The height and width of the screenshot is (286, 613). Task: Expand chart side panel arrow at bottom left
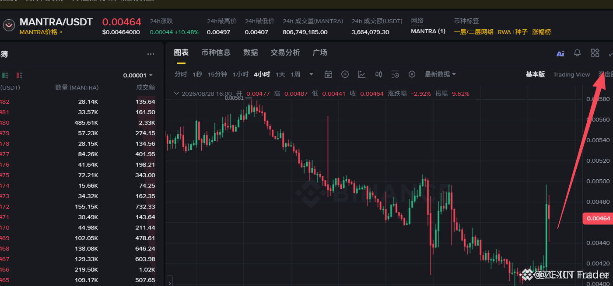pos(169,280)
